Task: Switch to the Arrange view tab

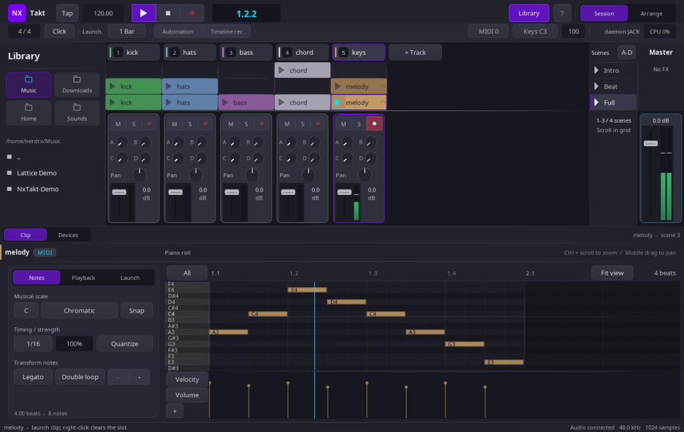Action: coord(651,13)
